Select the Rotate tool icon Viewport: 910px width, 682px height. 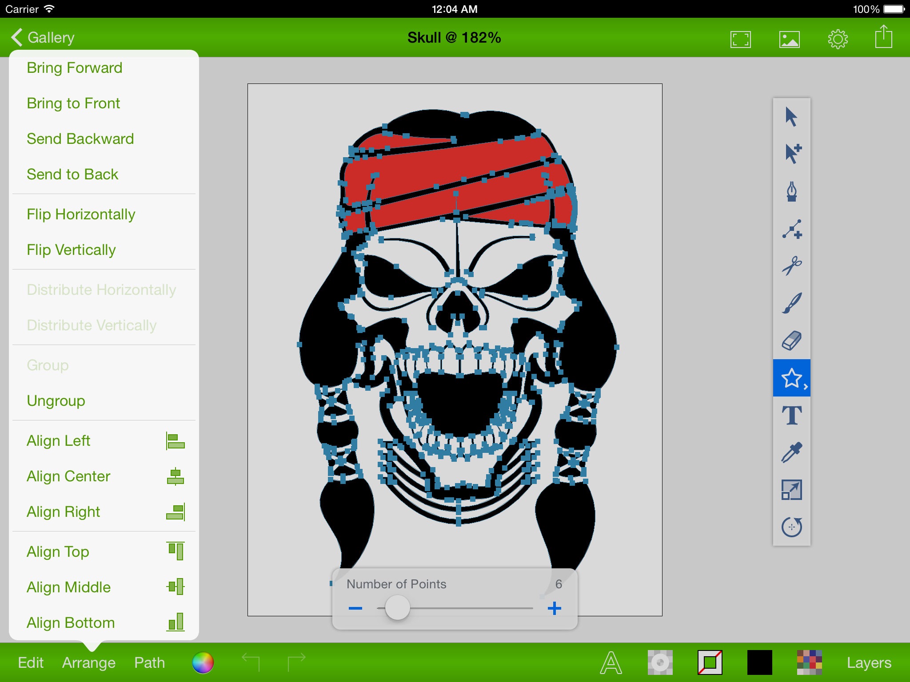coord(791,527)
